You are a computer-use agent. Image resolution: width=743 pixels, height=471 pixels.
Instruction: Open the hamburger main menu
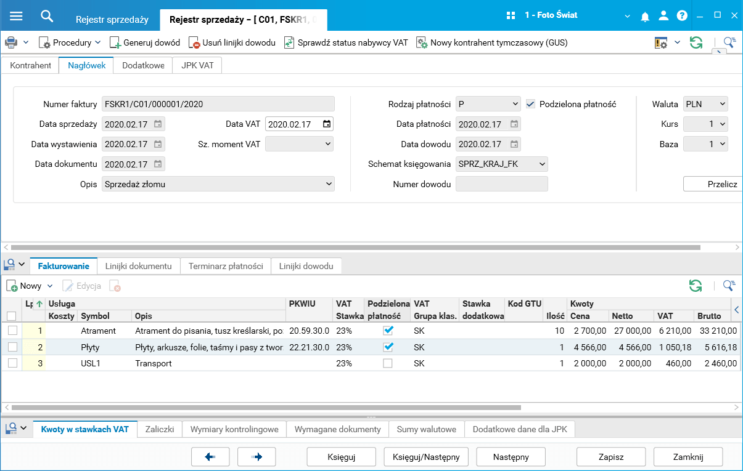[x=16, y=15]
